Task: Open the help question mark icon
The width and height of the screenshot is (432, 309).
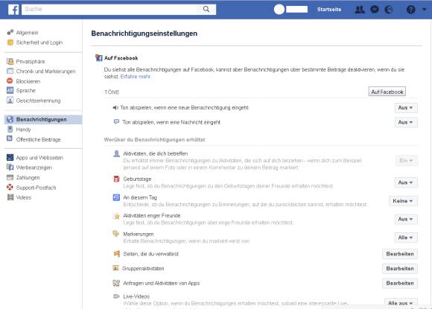Action: click(x=410, y=10)
